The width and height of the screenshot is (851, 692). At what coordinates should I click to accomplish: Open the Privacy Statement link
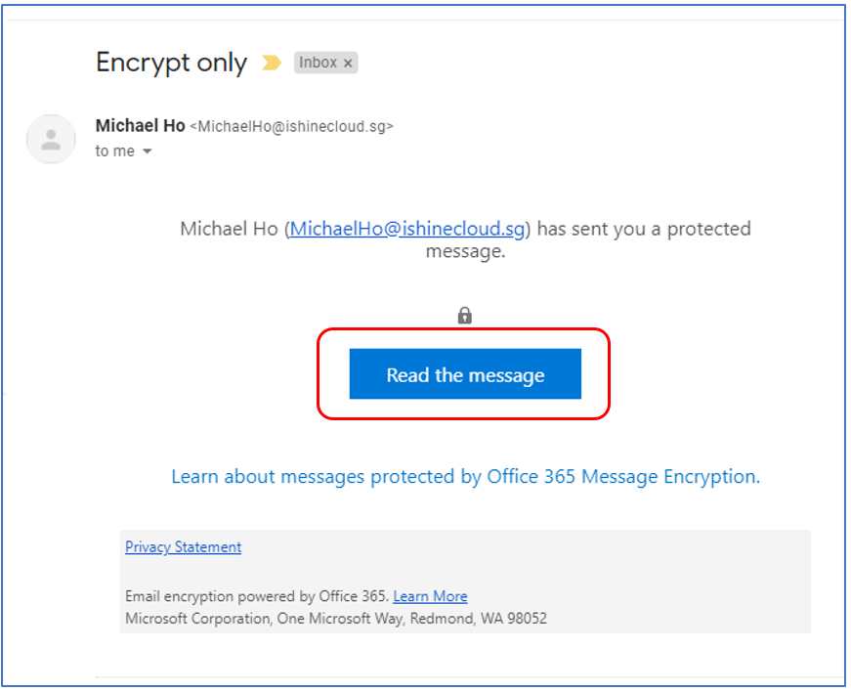click(184, 547)
